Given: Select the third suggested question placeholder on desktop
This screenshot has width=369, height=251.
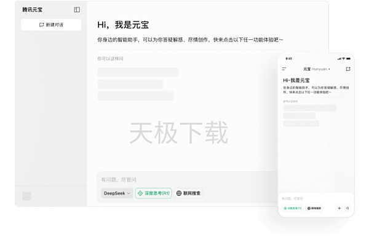Looking at the screenshot, I should tap(135, 96).
